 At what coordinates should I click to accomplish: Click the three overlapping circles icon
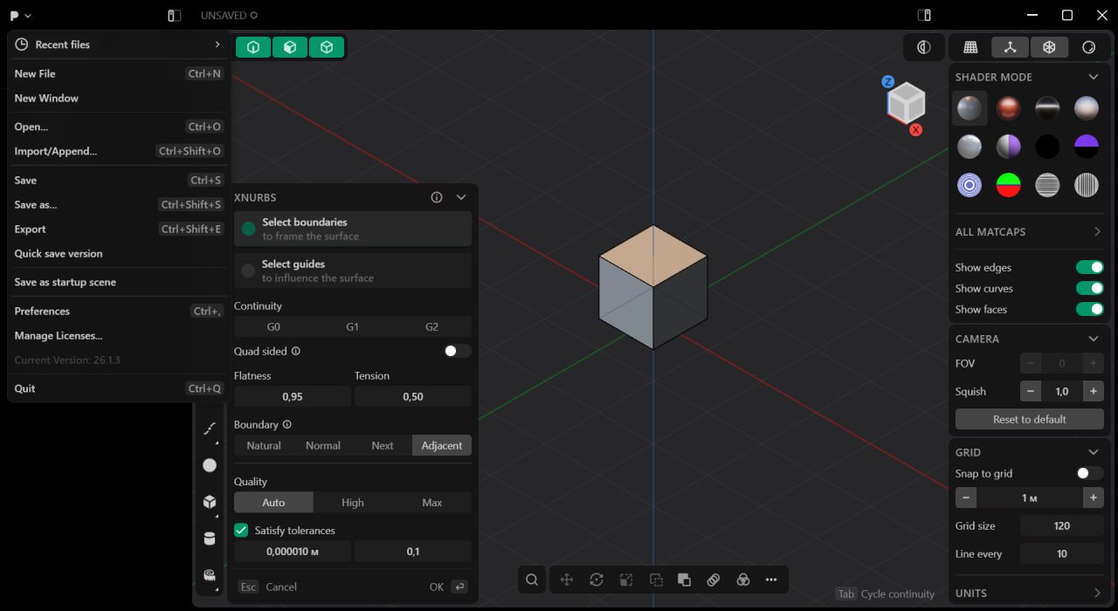742,580
